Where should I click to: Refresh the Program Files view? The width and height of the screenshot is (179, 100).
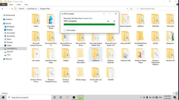(131, 9)
